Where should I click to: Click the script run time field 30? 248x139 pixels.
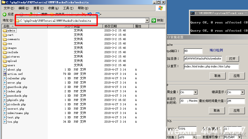click(x=189, y=101)
